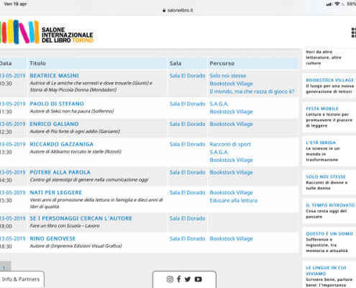Open the L'ETÀ IBRIDA sidebar card
Image resolution: width=356 pixels, height=288 pixels.
point(329,151)
